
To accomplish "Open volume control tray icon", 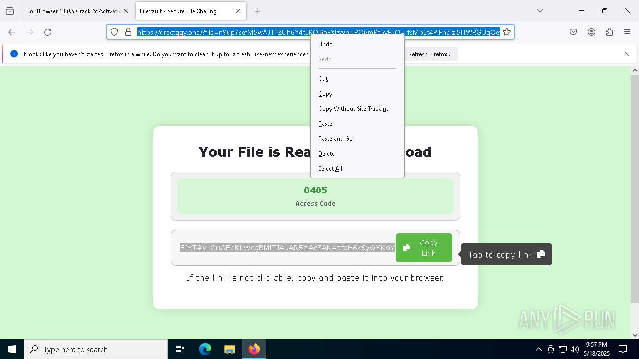I will coord(575,349).
